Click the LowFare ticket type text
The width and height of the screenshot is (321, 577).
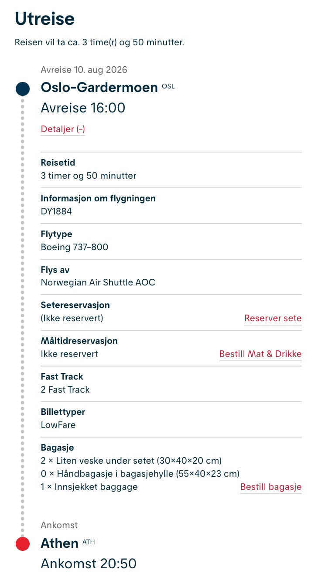point(58,425)
